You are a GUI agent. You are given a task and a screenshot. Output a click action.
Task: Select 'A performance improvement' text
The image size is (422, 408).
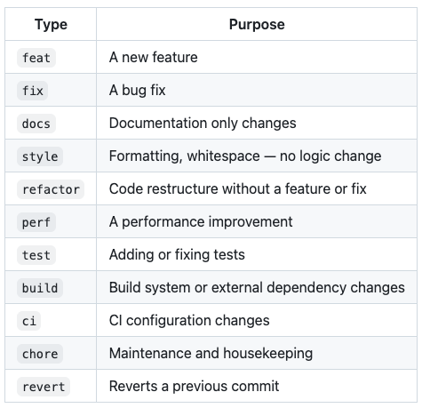pyautogui.click(x=201, y=221)
